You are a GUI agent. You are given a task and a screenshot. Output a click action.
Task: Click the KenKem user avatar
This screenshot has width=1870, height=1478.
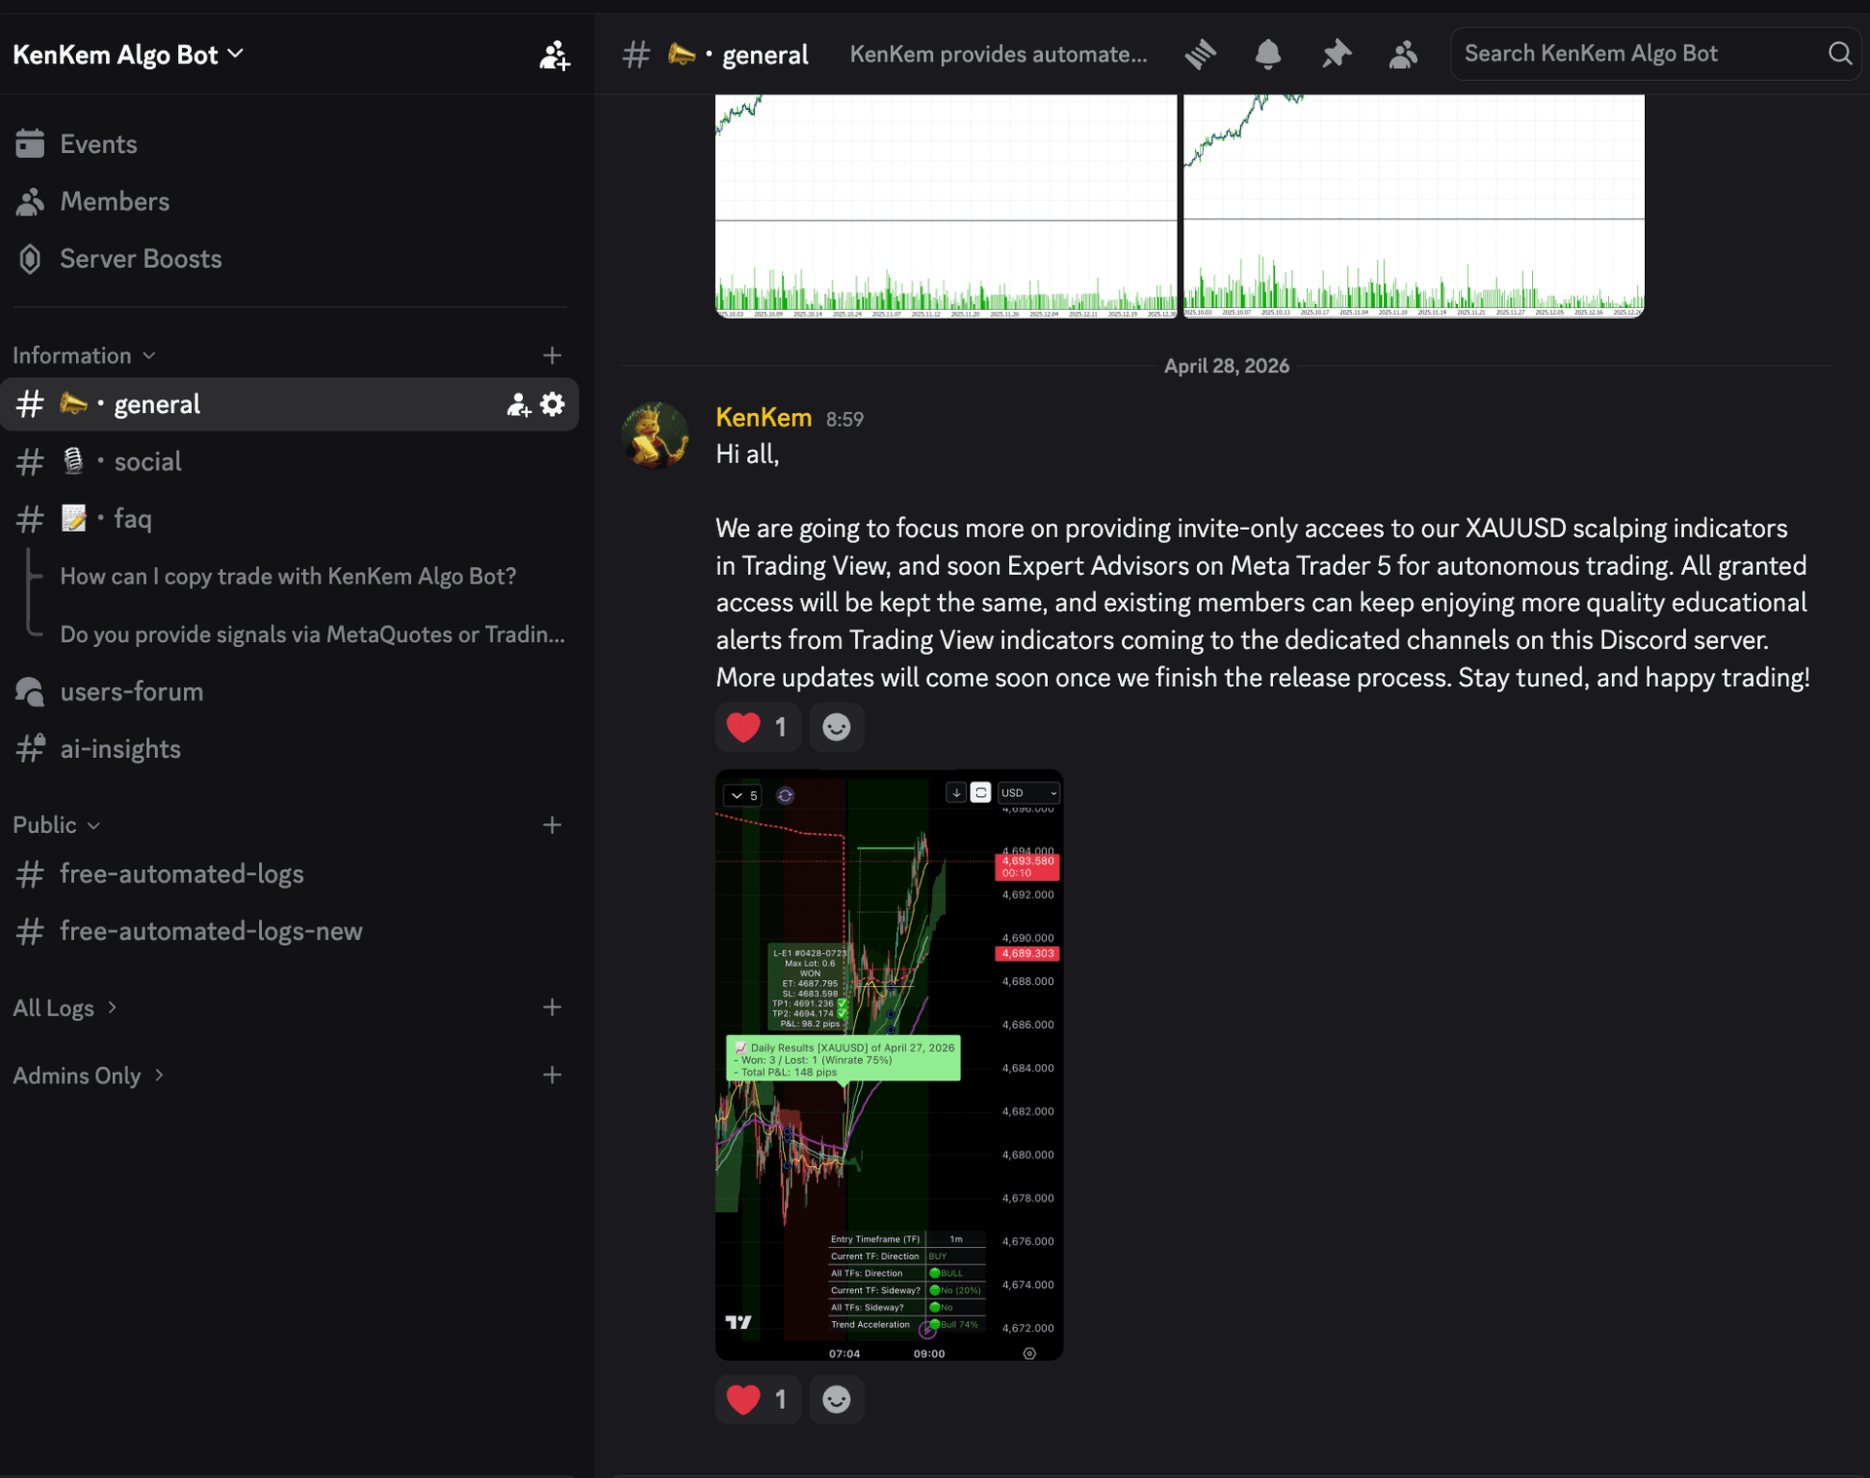[655, 436]
